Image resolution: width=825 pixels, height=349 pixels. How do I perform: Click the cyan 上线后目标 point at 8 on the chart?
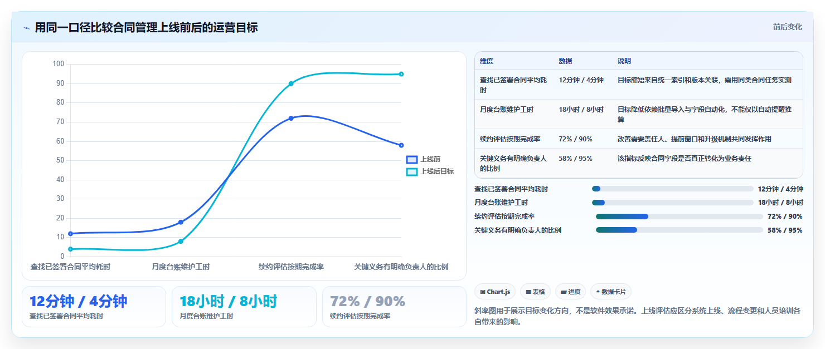point(181,241)
